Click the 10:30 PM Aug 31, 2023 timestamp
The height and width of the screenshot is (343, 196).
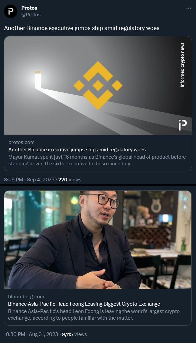click(x=31, y=334)
